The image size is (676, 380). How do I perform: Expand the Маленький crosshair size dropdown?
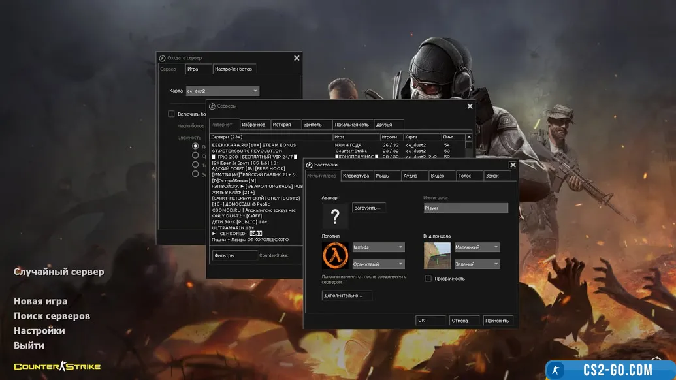(x=477, y=247)
